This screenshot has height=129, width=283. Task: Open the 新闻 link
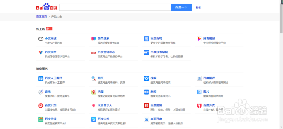point(153,92)
